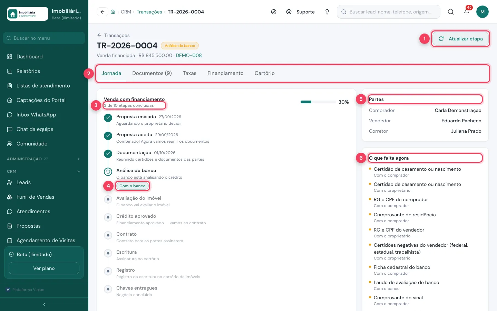
Task: Open Leads in CRM menu
Action: click(44, 182)
